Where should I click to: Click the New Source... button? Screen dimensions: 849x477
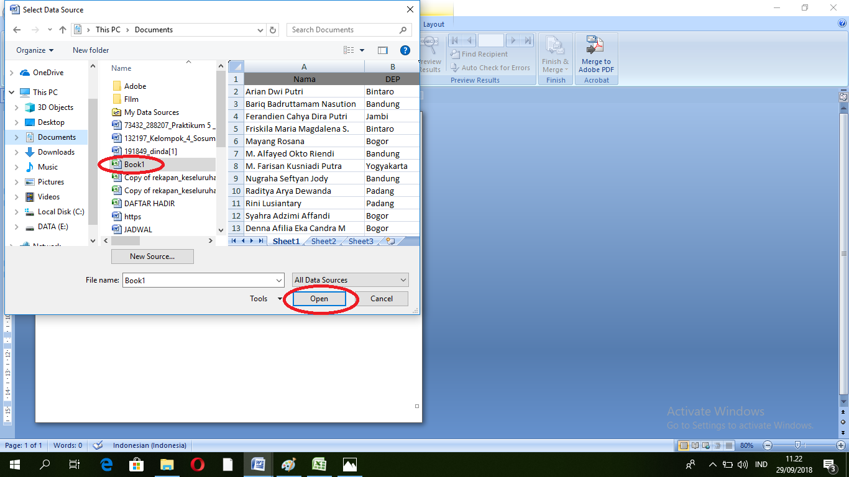pos(152,257)
